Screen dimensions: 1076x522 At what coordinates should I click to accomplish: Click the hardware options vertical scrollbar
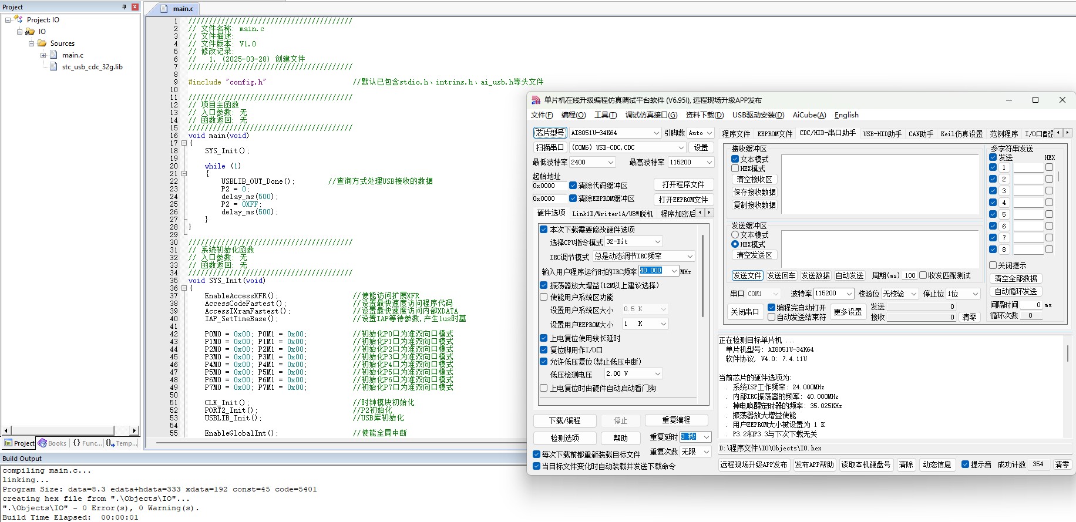coord(702,276)
